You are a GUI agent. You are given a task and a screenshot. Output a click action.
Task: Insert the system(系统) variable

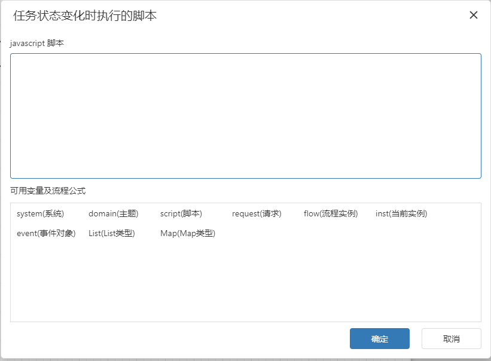pos(40,214)
